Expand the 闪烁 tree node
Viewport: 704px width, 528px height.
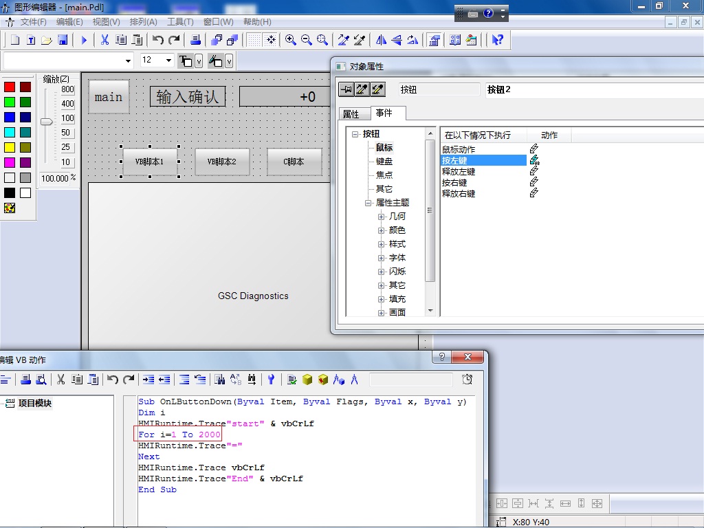381,272
